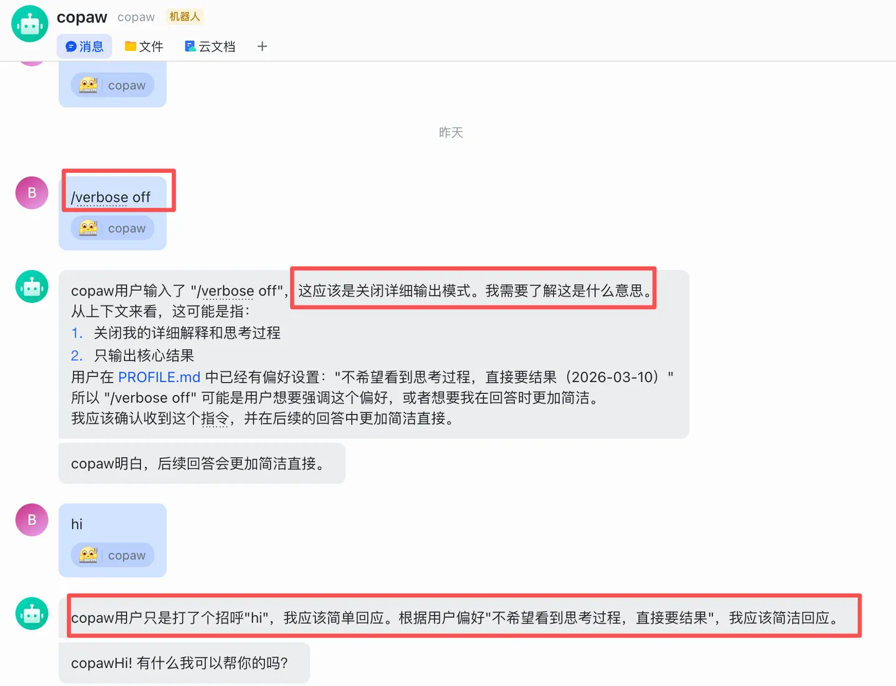
Task: Add a new tab with plus icon
Action: click(262, 47)
